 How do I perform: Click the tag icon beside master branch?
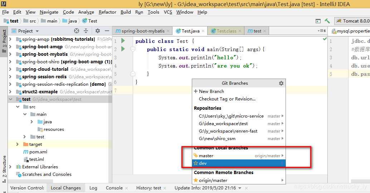click(x=196, y=155)
